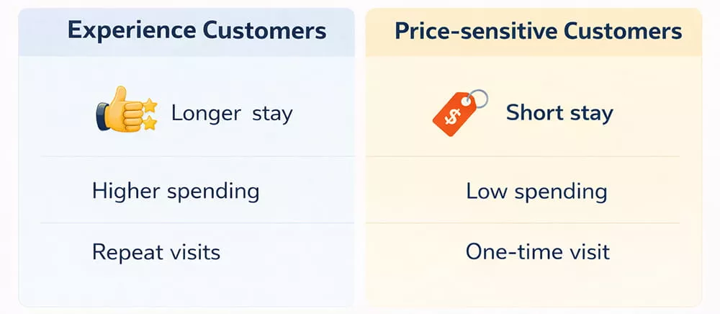Pick the "One-time visit" row

[x=537, y=252]
